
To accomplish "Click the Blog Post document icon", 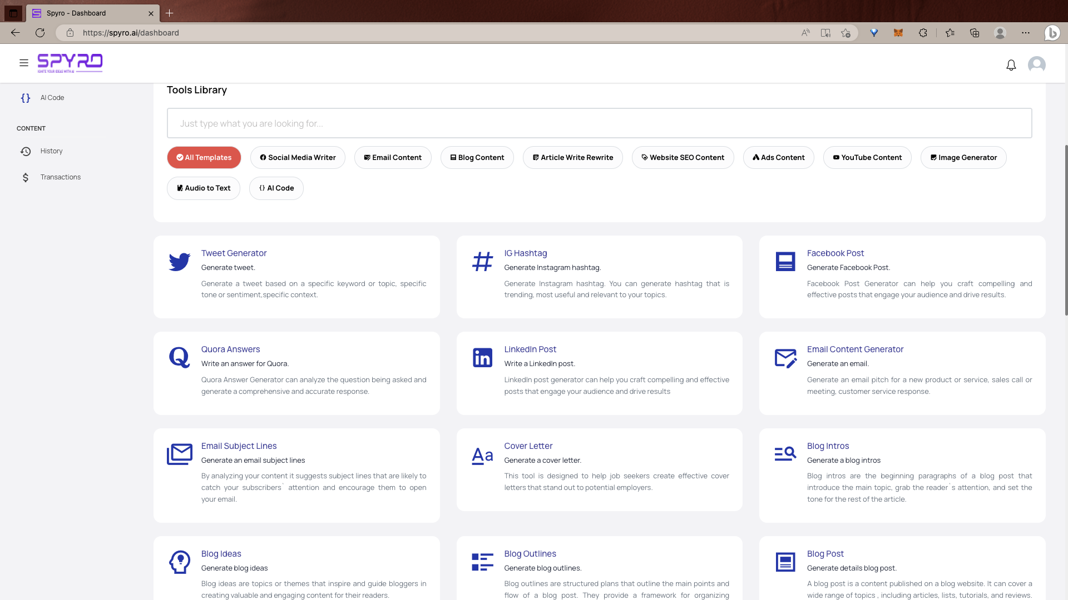I will click(x=785, y=562).
